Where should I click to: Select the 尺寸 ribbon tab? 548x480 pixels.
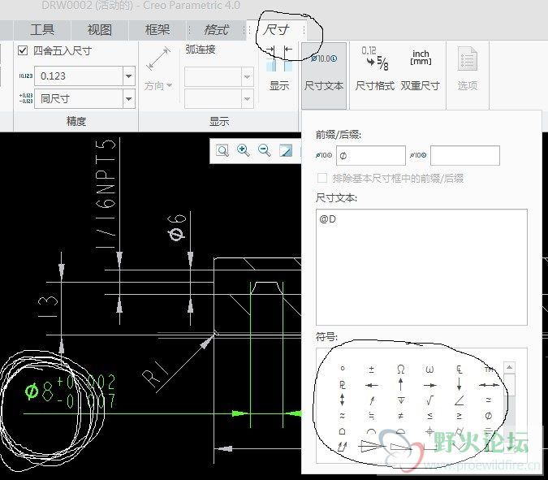[276, 30]
